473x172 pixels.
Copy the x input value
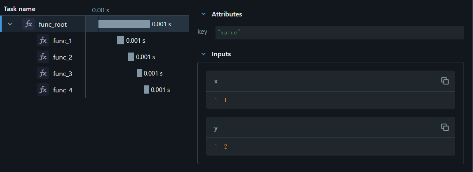(x=445, y=81)
